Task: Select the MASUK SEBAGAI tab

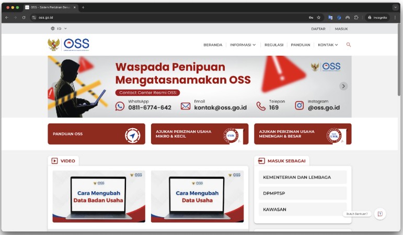Action: 282,160
